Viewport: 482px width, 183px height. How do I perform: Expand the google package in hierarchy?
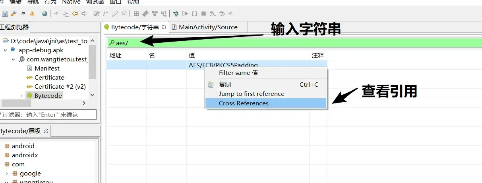7,173
